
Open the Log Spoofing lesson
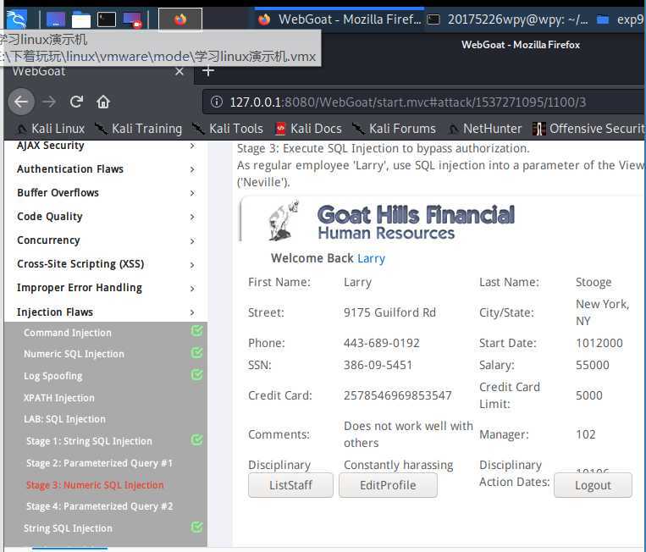(x=53, y=376)
